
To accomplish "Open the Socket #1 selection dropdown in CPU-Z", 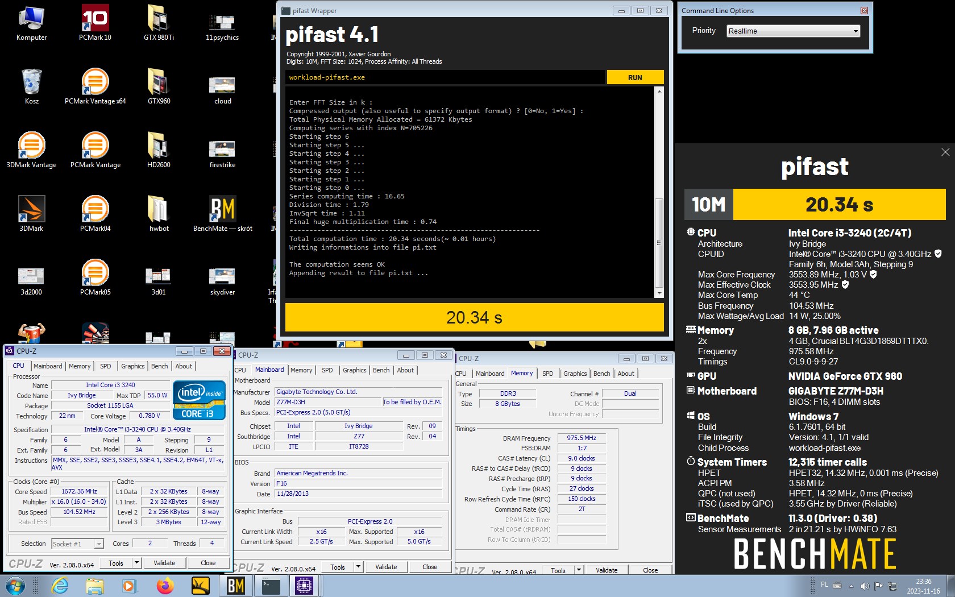I will [78, 544].
